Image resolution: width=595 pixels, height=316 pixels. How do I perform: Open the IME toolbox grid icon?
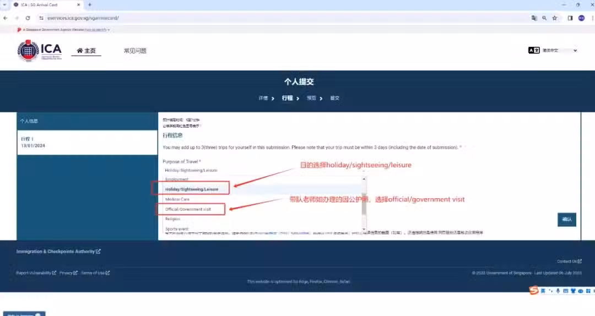tap(588, 291)
